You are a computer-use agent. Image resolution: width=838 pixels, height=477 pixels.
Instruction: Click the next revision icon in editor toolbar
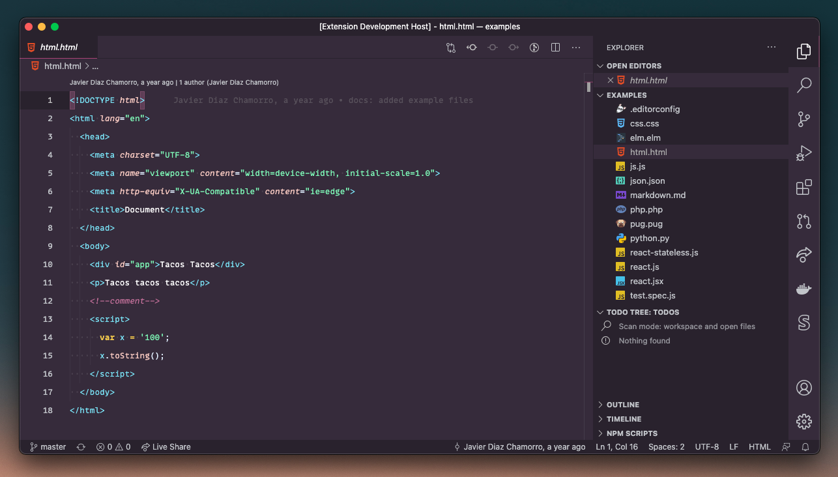pyautogui.click(x=513, y=48)
